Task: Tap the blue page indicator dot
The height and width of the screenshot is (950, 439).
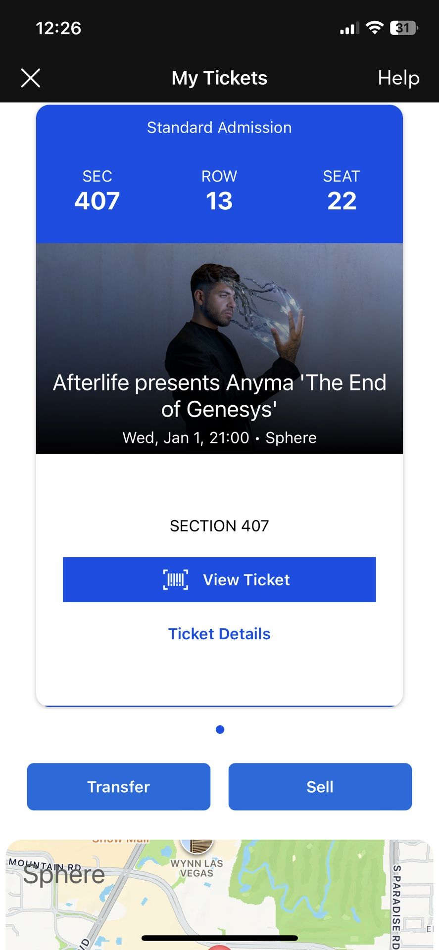Action: point(220,729)
